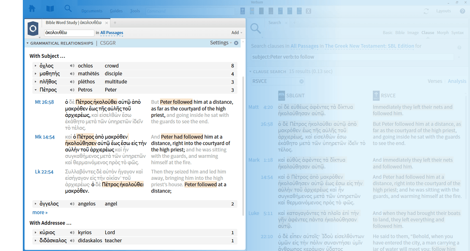Click the Command box
Viewport: 470px width, 251px height.
pos(190,11)
